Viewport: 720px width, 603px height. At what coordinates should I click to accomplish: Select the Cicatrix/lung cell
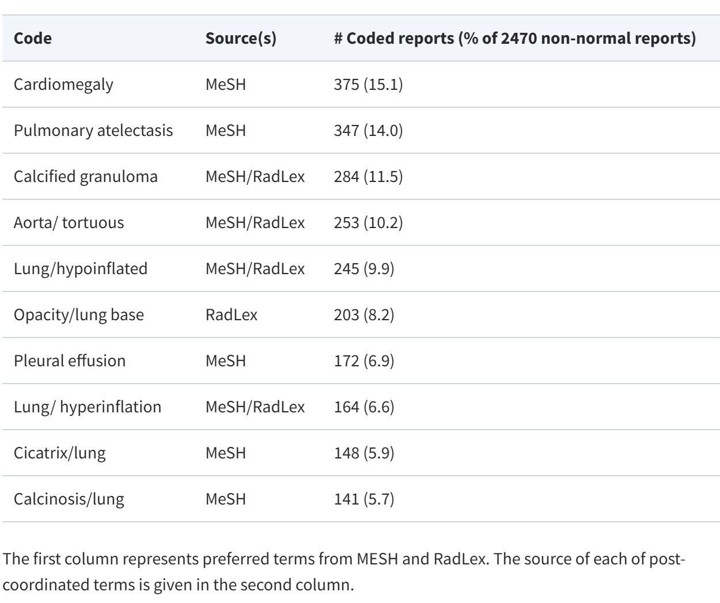tap(60, 453)
